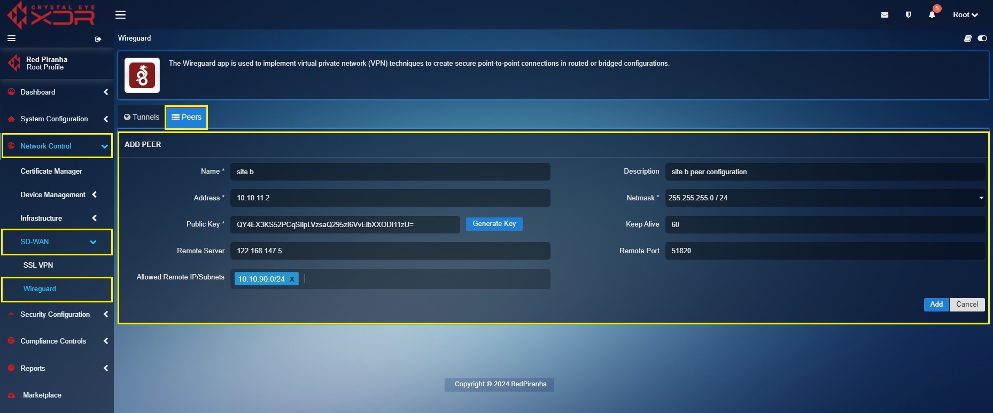Click the shield icon in header
Viewport: 993px width, 413px height.
[x=908, y=15]
